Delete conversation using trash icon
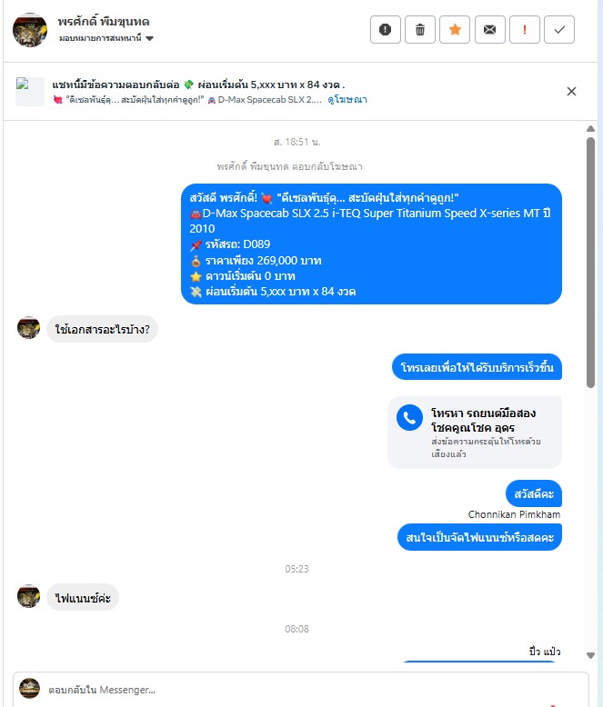This screenshot has width=603, height=707. [420, 30]
